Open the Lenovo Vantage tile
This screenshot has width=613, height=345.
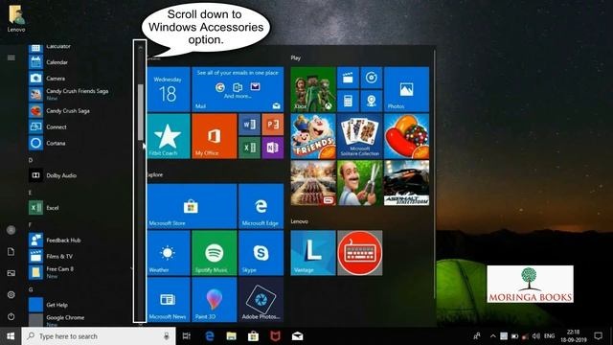313,253
